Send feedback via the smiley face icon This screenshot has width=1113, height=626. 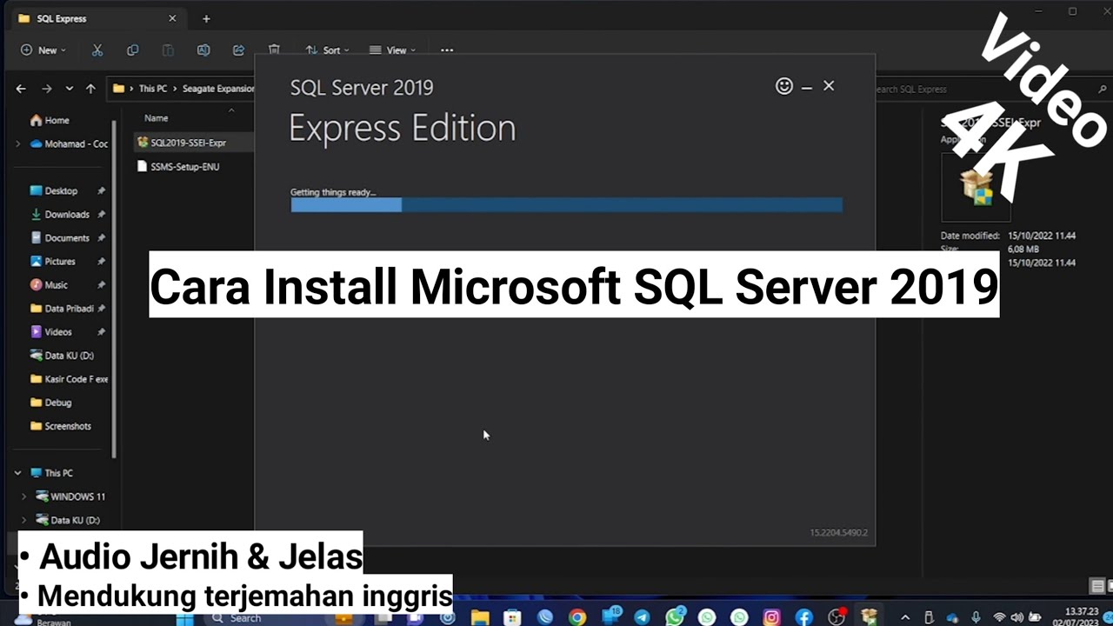pyautogui.click(x=784, y=86)
